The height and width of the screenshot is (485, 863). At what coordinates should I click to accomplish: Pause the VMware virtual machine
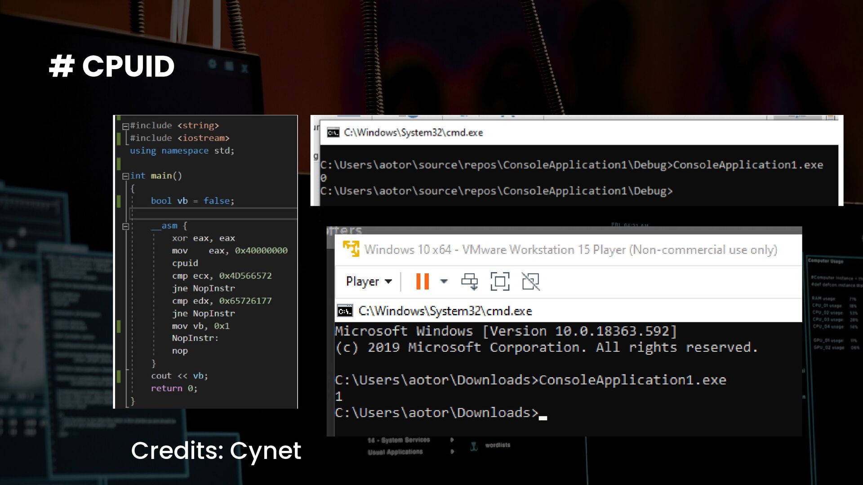click(x=422, y=282)
